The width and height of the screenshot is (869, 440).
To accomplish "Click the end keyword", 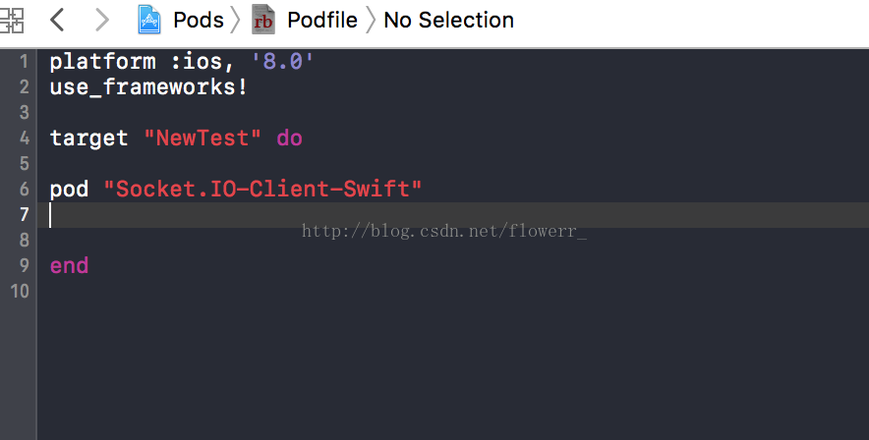I will (69, 265).
